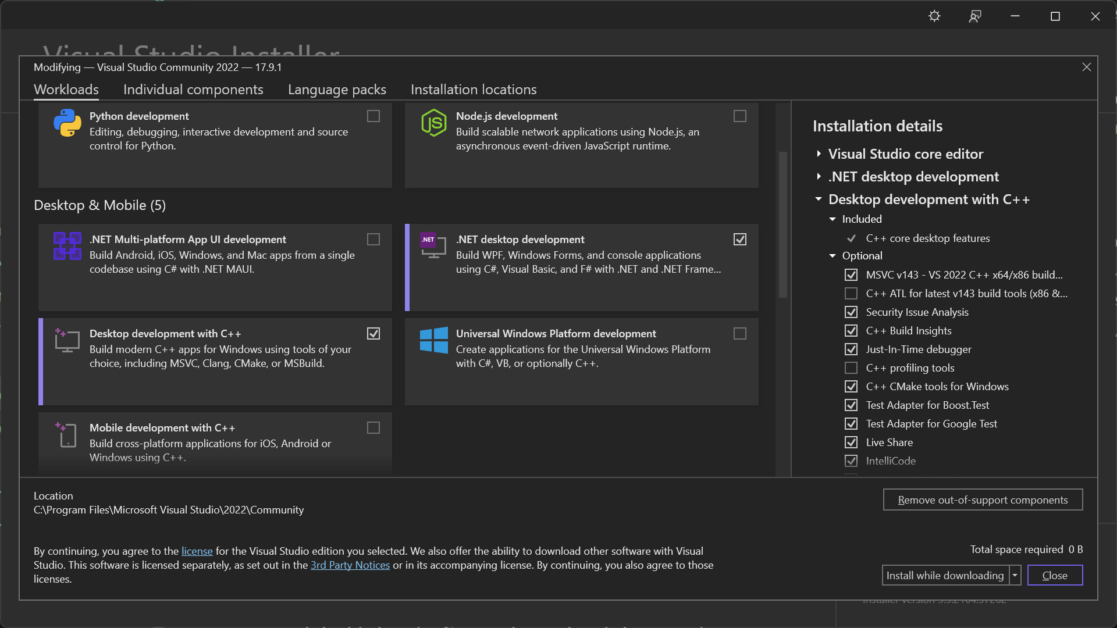Screen dimensions: 1117x628
Task: Uncheck the IntelliCode option
Action: tap(851, 461)
